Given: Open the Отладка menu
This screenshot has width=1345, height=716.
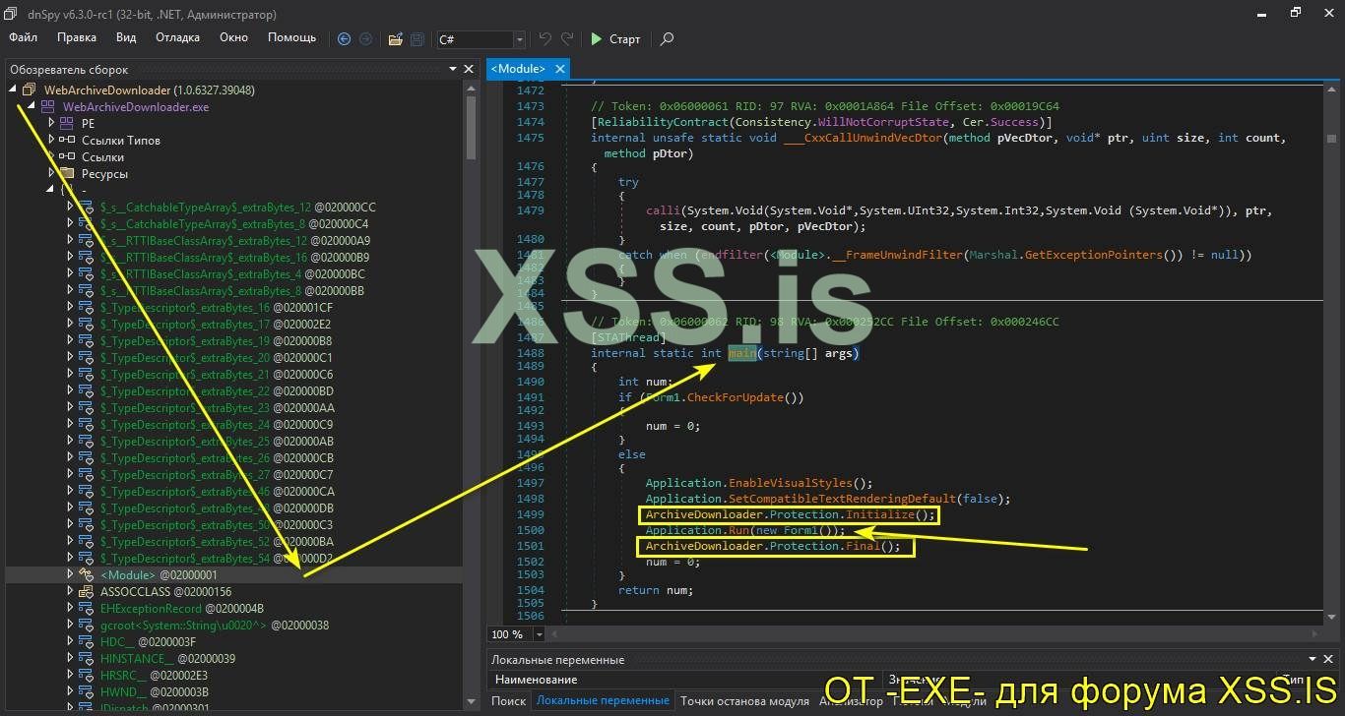Looking at the screenshot, I should click(177, 37).
